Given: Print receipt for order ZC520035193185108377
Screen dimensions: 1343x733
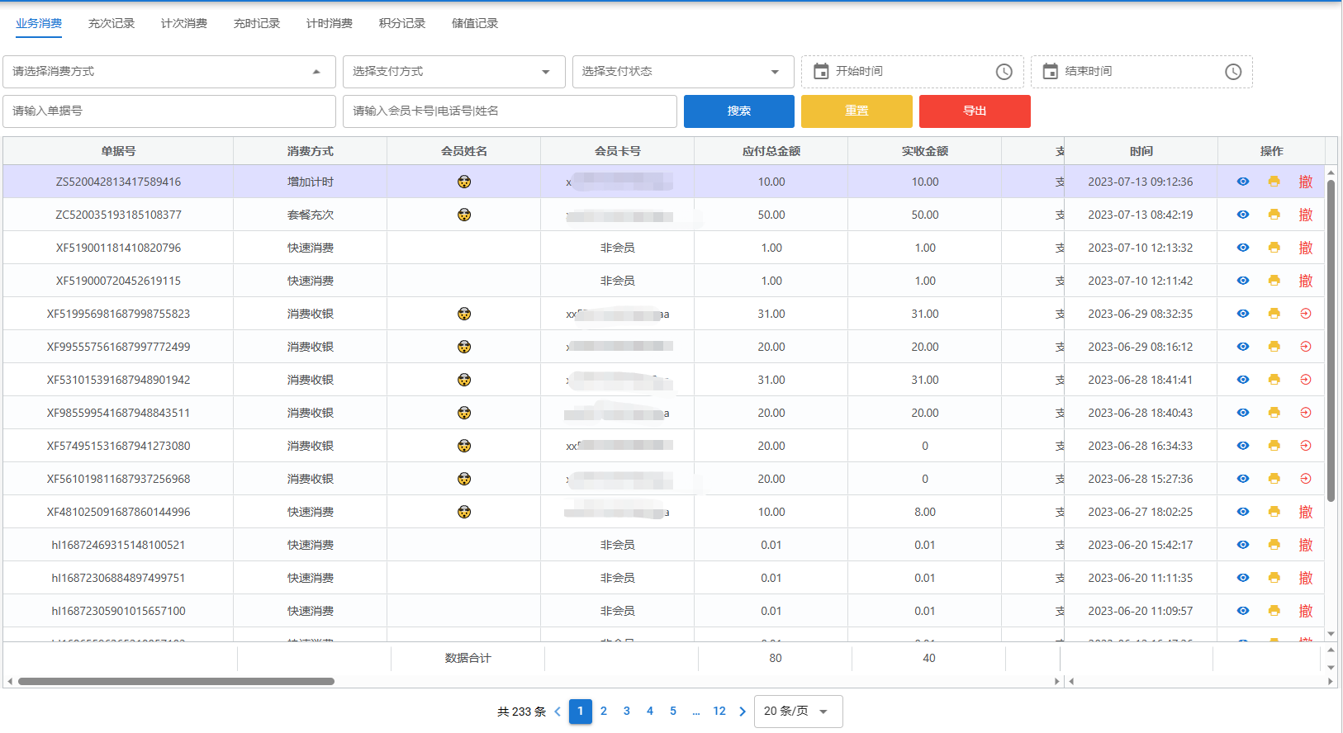Looking at the screenshot, I should 1274,215.
